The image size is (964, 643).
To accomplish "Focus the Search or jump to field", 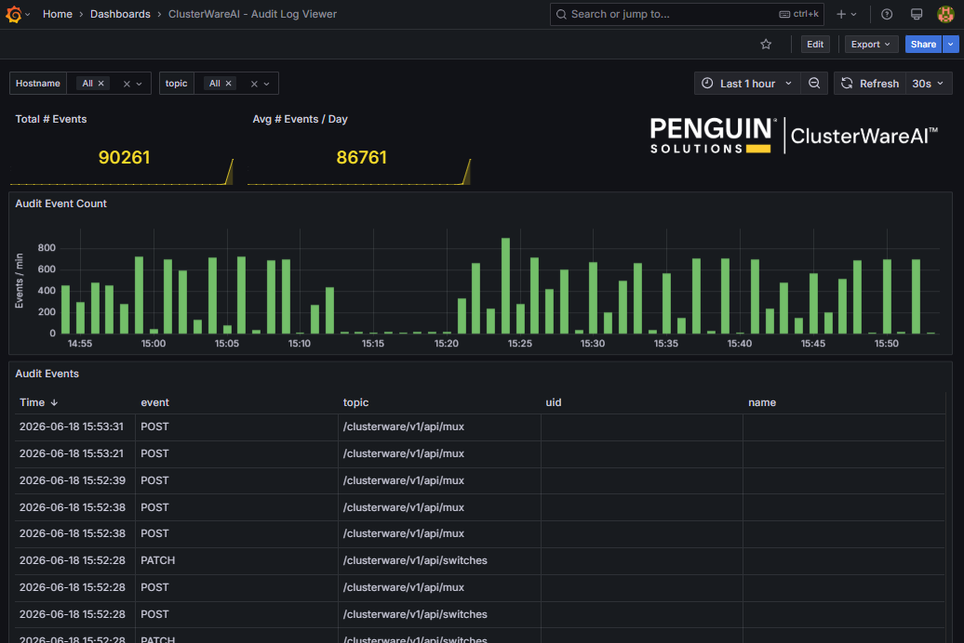I will pos(687,14).
